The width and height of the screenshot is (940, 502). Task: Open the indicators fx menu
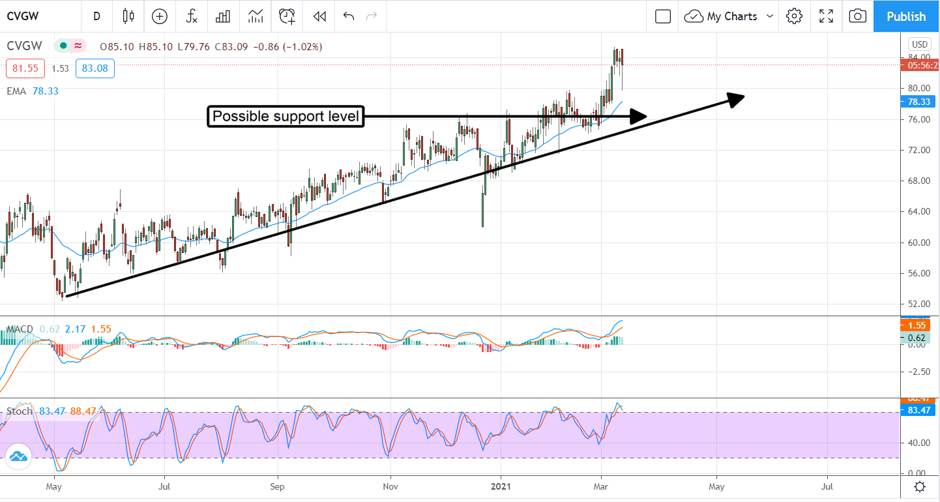click(192, 16)
